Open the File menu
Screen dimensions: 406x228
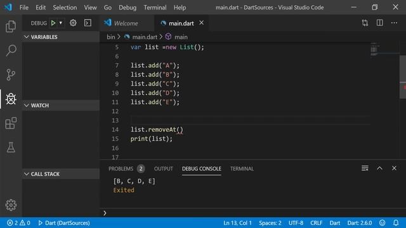tap(24, 8)
